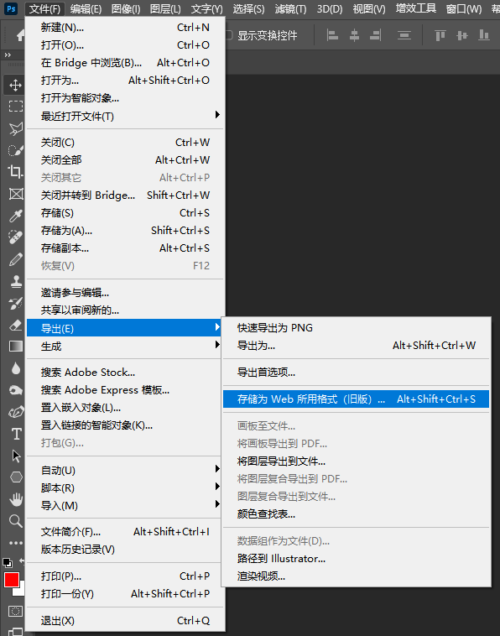Click the Photoshop Ps logo icon
This screenshot has width=500, height=636.
pos(11,8)
